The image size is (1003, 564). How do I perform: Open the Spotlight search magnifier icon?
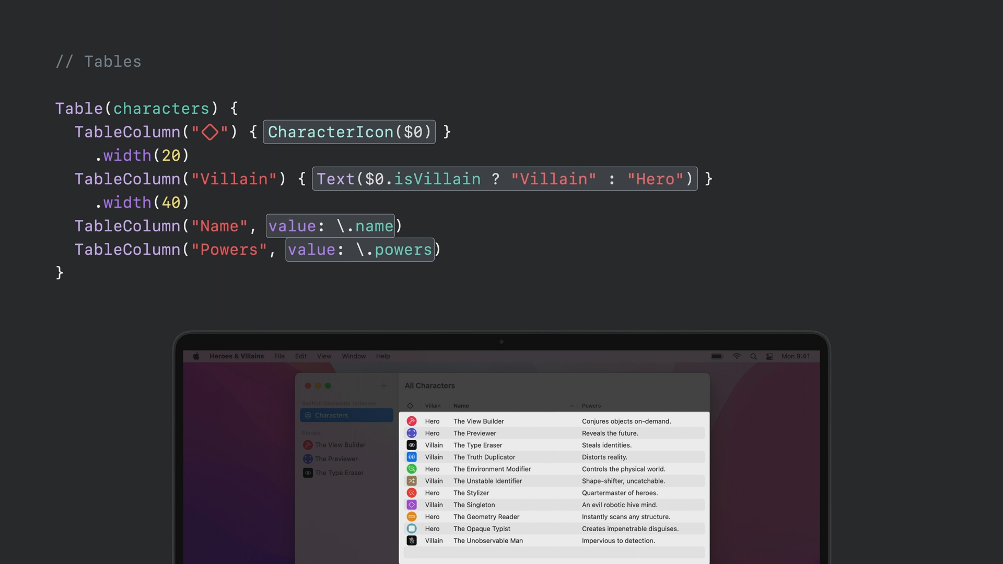point(753,356)
